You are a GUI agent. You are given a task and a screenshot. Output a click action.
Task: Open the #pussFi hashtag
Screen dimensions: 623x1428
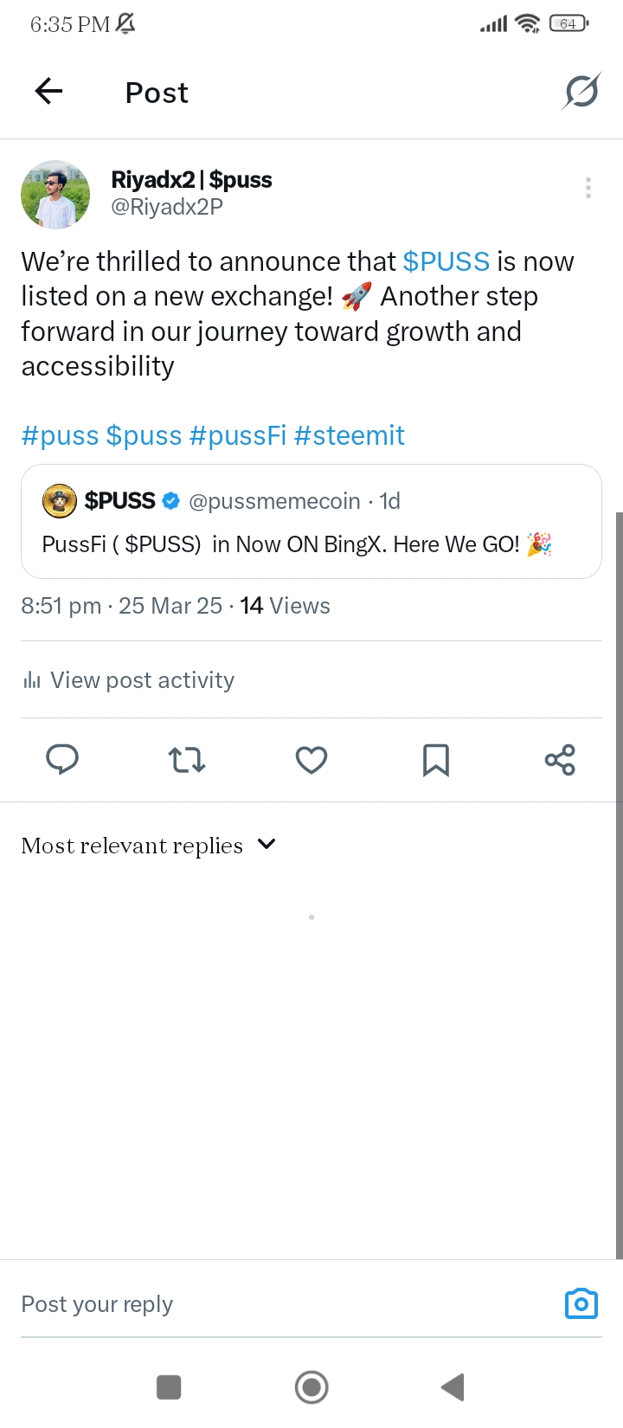point(238,435)
